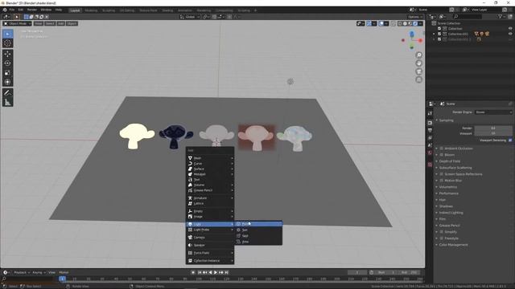Click the Select button in viewport header
This screenshot has width=515, height=289.
point(50,23)
